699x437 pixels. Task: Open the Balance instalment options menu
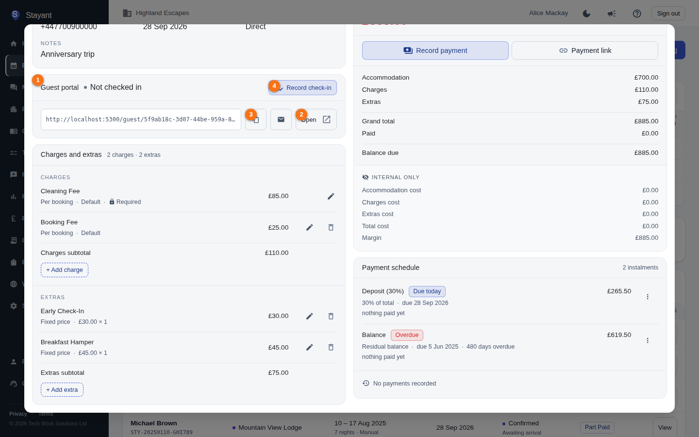pyautogui.click(x=648, y=340)
